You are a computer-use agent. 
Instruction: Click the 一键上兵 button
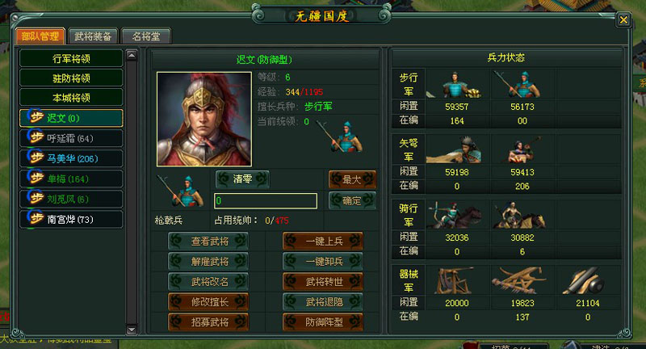point(323,241)
